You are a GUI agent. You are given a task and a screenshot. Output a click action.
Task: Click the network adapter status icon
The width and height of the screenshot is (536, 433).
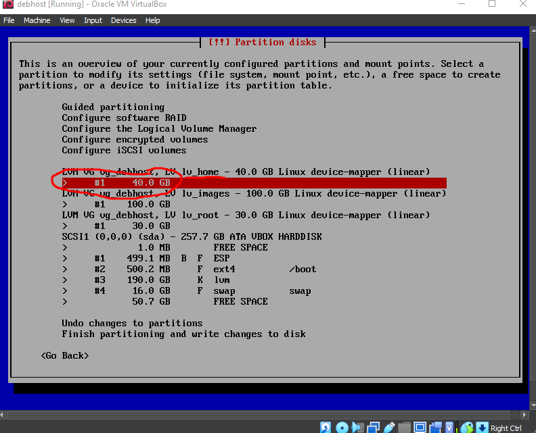pos(373,428)
